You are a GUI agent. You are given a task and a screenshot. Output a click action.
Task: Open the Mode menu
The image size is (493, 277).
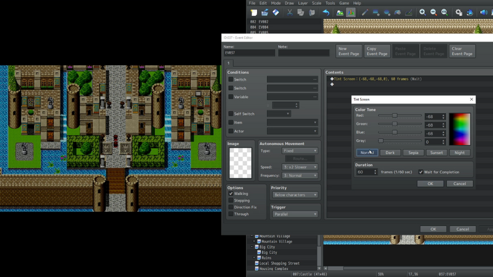[x=276, y=3]
